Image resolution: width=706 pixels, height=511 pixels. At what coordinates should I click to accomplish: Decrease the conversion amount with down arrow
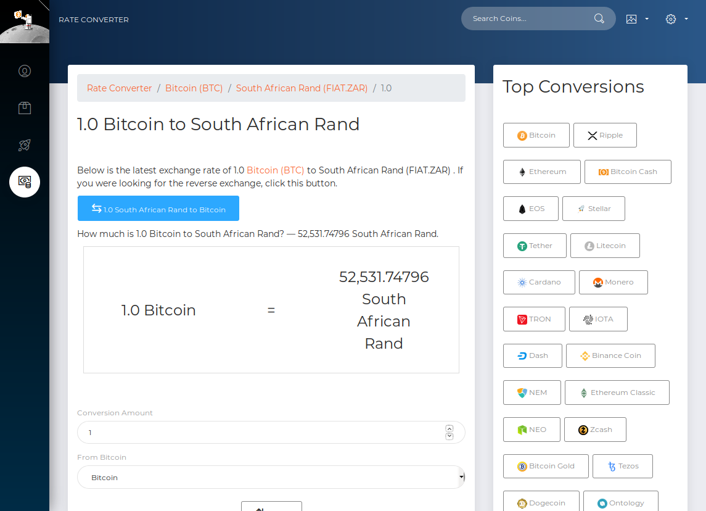(x=449, y=436)
